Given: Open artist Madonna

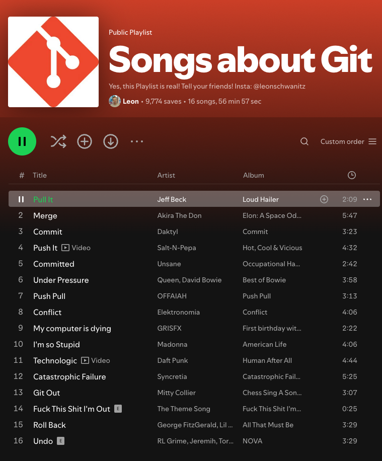Looking at the screenshot, I should click(172, 344).
